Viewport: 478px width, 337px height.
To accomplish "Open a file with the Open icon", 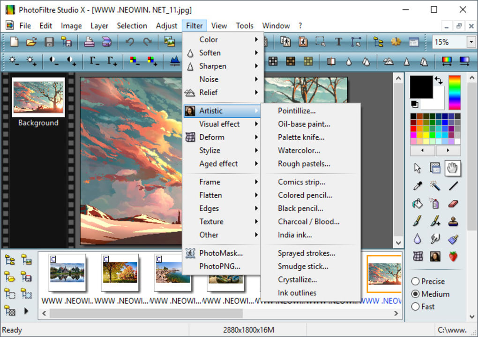I will pyautogui.click(x=31, y=42).
